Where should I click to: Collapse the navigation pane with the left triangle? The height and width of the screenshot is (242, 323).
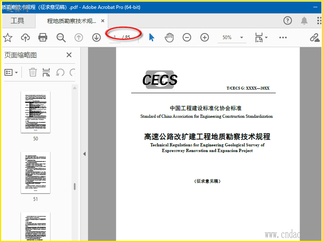tap(84, 154)
